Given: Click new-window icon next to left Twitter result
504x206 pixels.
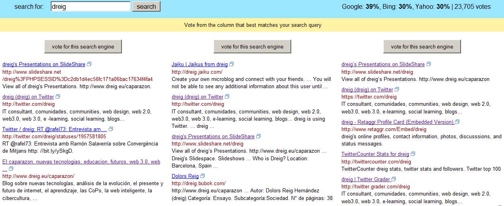Looking at the screenshot, I should point(58,97).
